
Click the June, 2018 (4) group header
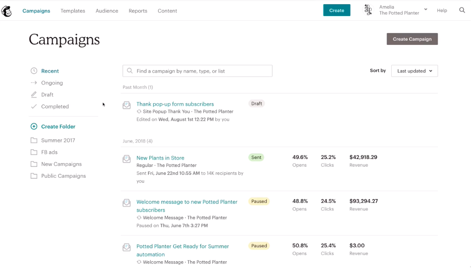pyautogui.click(x=137, y=141)
